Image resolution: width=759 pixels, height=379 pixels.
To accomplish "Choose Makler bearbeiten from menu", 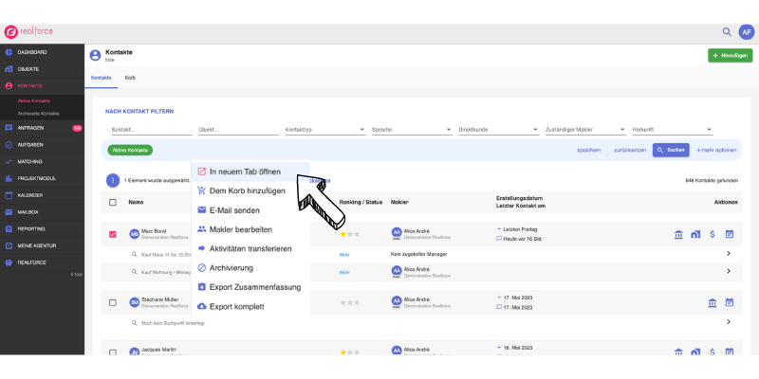I will [250, 229].
